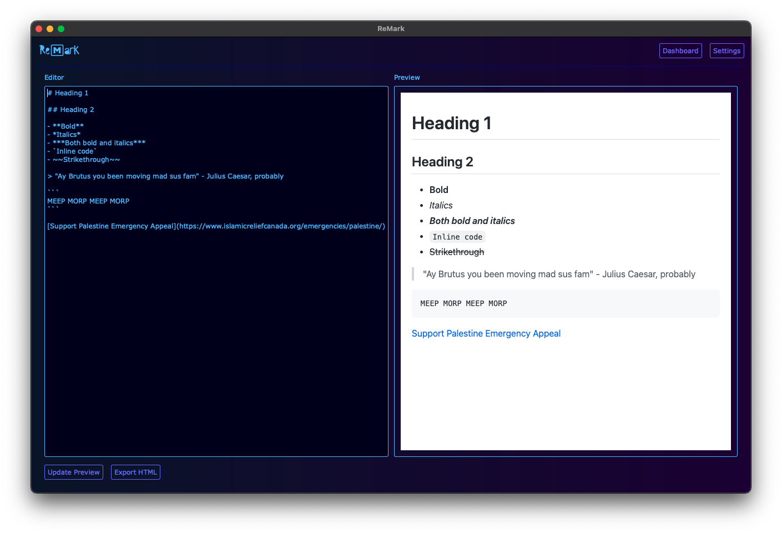782x534 pixels.
Task: Click the '**Bold**' line in editor
Action: (x=65, y=126)
